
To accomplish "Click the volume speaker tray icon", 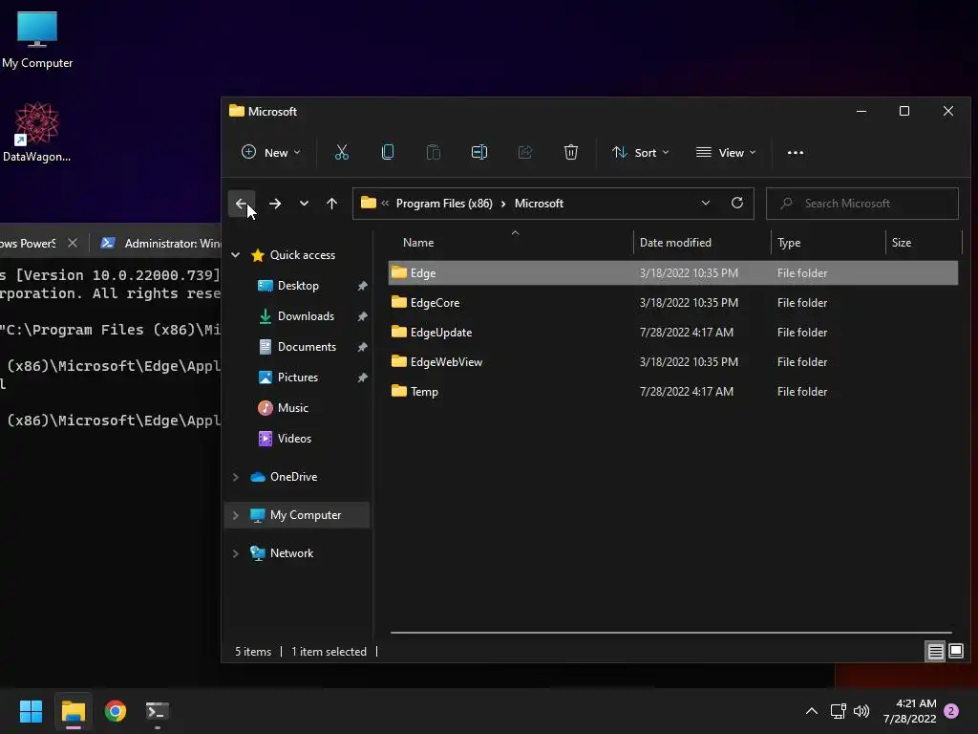I will point(861,711).
